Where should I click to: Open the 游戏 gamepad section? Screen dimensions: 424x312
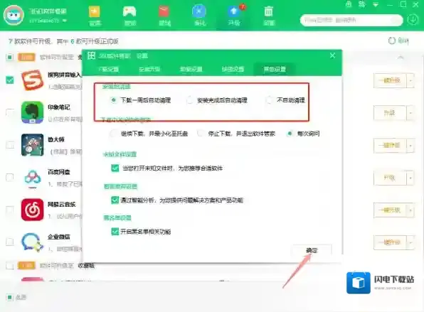129,16
